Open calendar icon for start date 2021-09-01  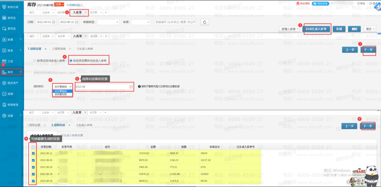[x=54, y=22]
